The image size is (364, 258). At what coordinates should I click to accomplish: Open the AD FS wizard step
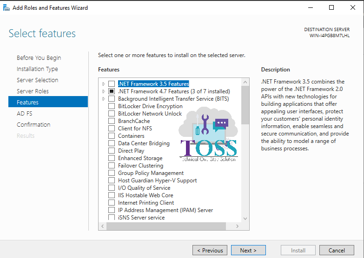pos(24,114)
